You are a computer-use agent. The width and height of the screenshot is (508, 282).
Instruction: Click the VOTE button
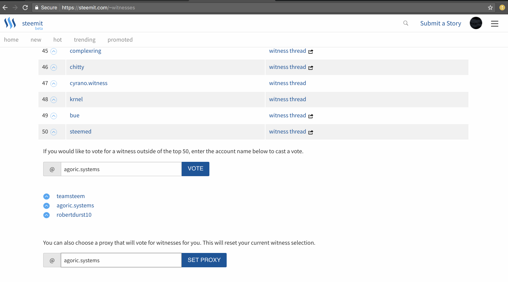[x=195, y=169]
